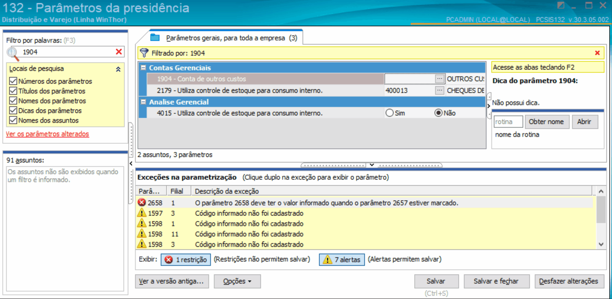Click the warning icon of 1598 filial 1
This screenshot has height=299, width=612.
click(142, 224)
